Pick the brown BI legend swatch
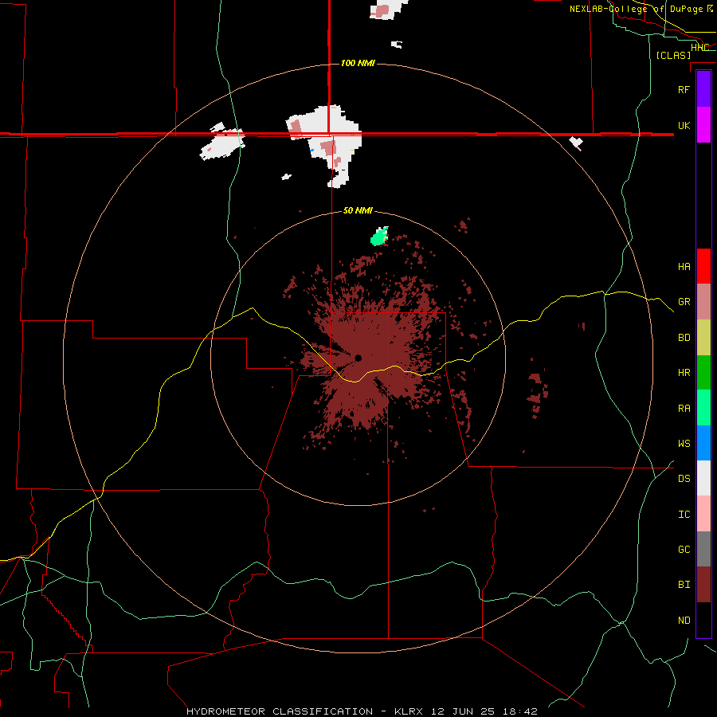Viewport: 717px width, 717px height. pos(703,585)
